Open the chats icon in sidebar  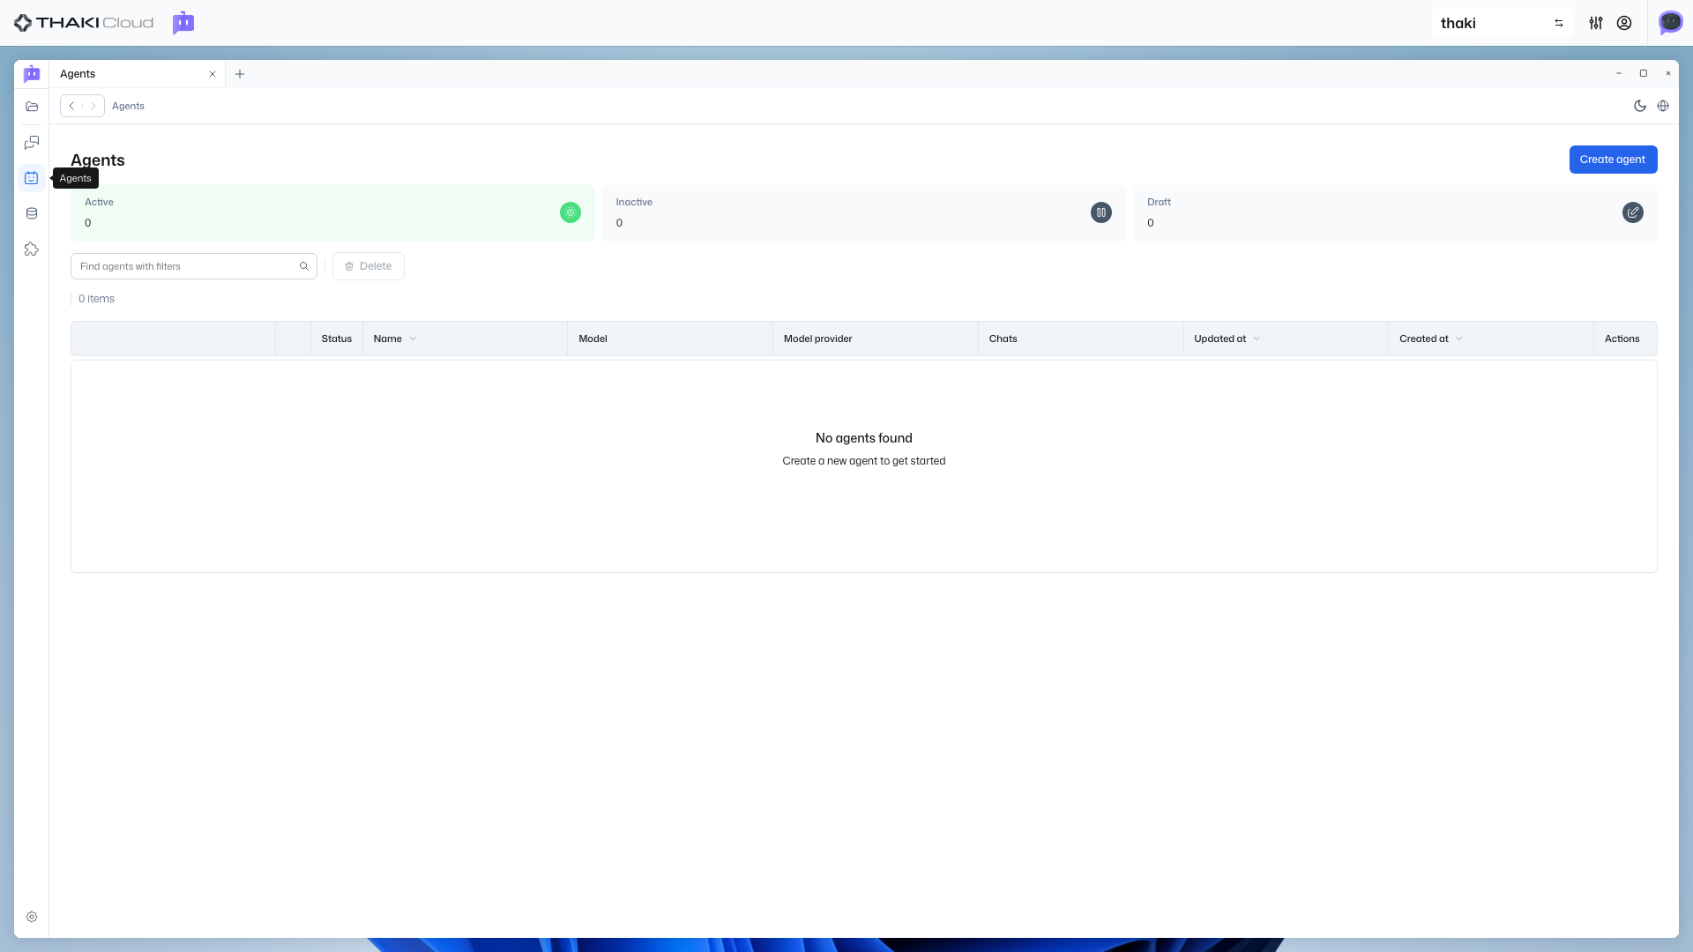tap(32, 142)
